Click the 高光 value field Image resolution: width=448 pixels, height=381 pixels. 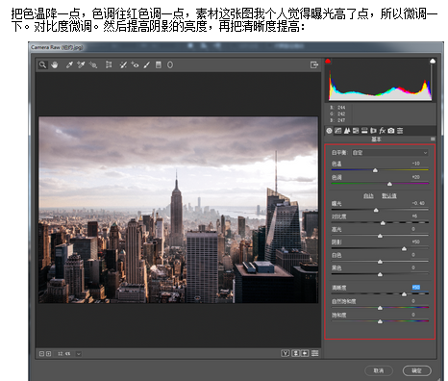414,229
